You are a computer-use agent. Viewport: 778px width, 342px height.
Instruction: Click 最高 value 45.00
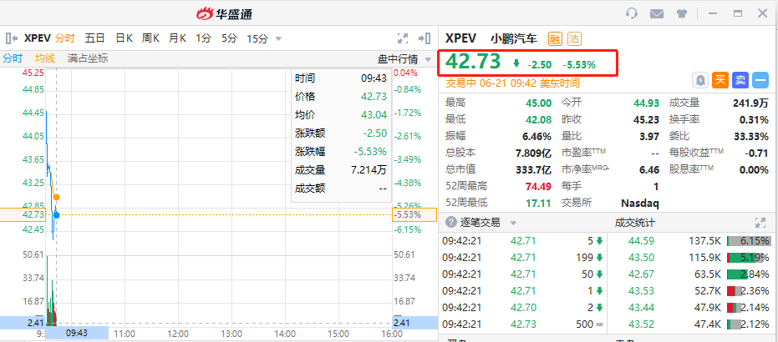point(539,103)
